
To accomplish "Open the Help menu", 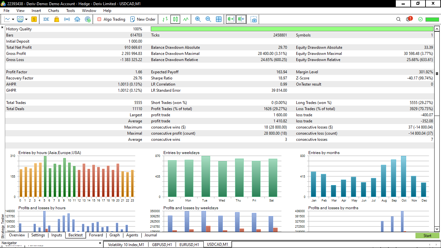I will click(107, 11).
